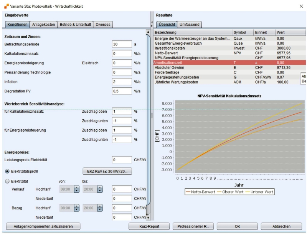The width and height of the screenshot is (307, 234).
Task: Collapse the input panel with splitter arrow
Action: click(x=152, y=22)
